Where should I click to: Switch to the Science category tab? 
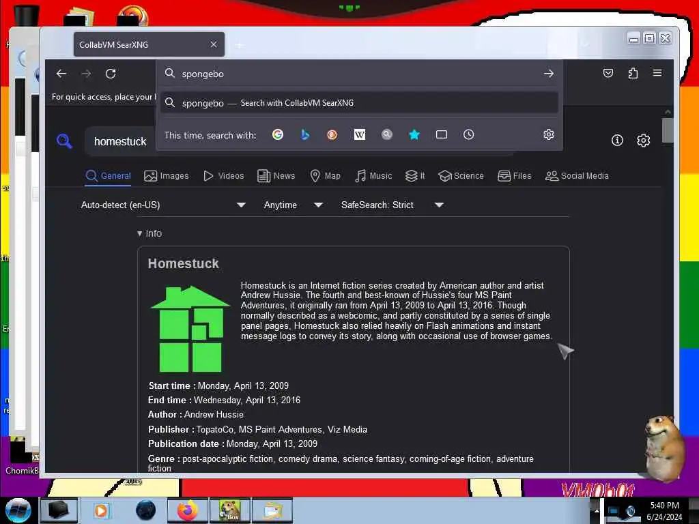pos(461,176)
